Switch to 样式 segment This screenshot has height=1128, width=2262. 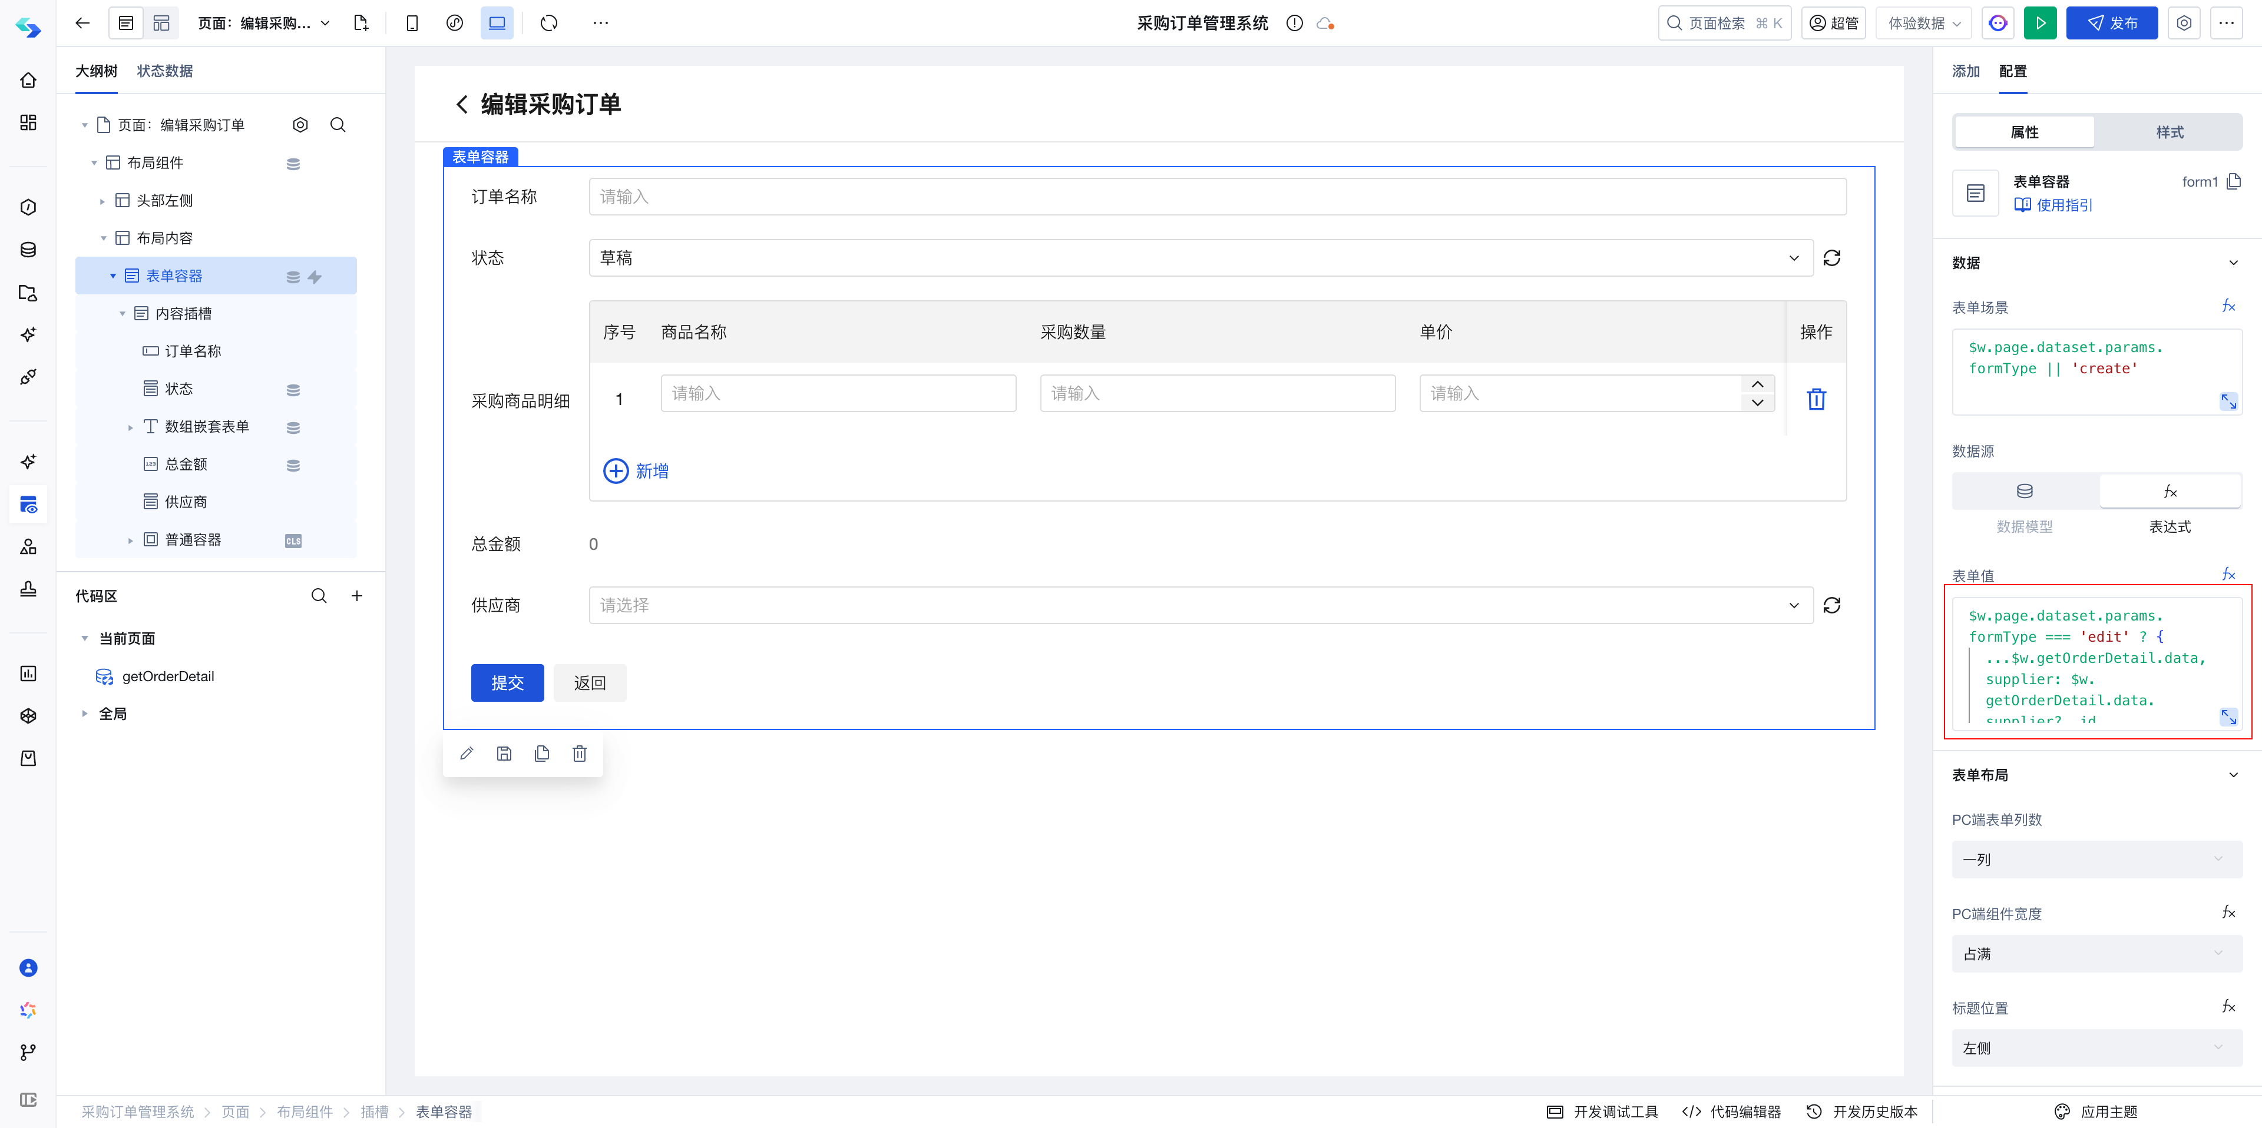click(2169, 132)
